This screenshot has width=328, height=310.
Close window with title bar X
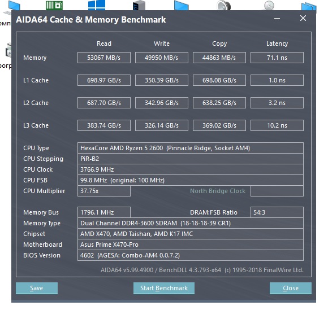click(x=303, y=19)
